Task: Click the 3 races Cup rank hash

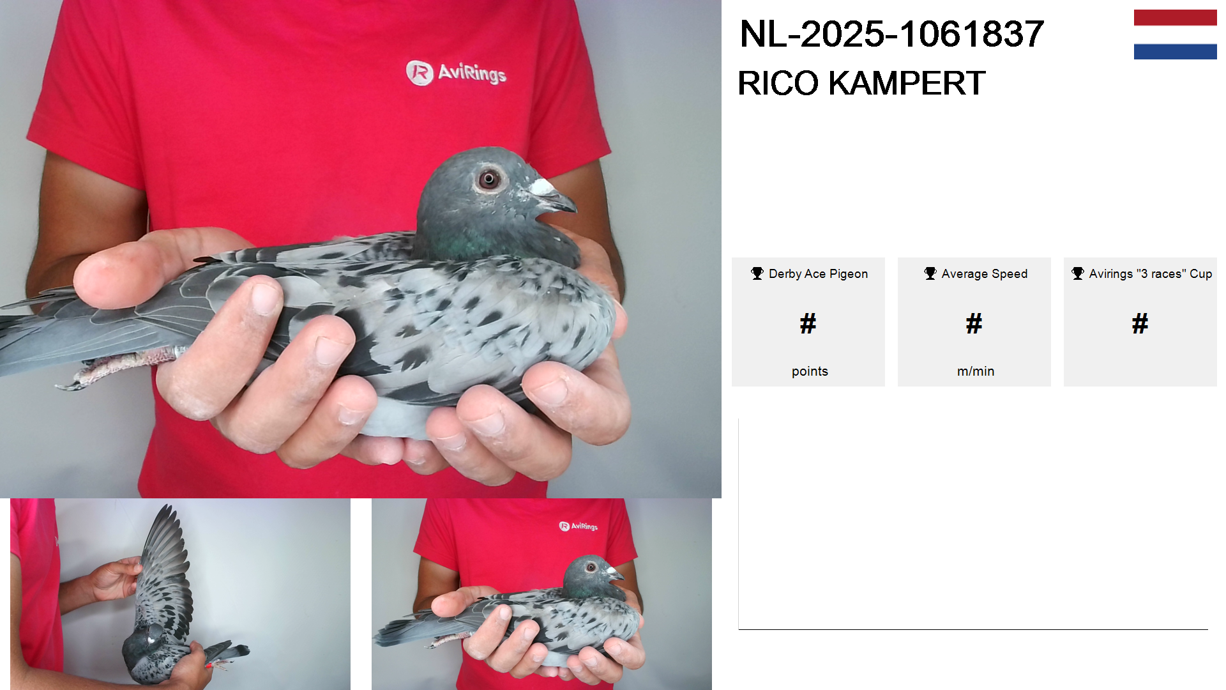Action: point(1140,324)
